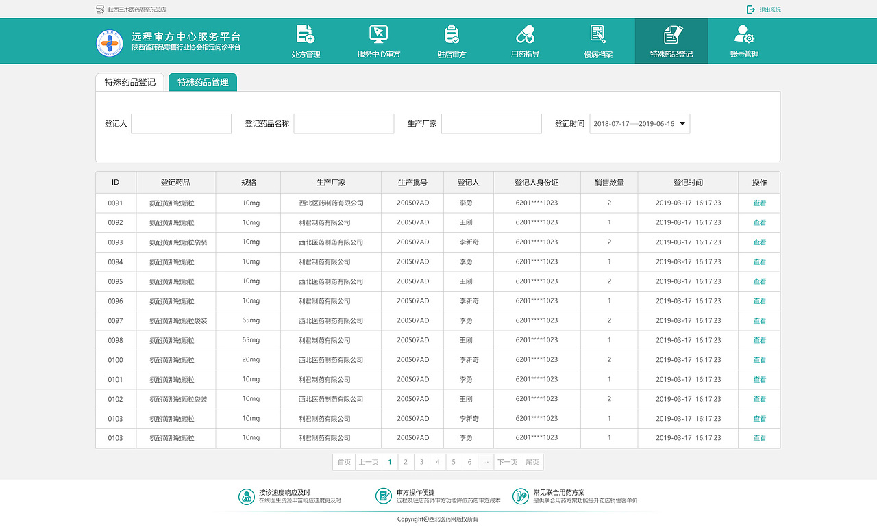
Task: Click 查看 link for record 0091
Action: [758, 203]
